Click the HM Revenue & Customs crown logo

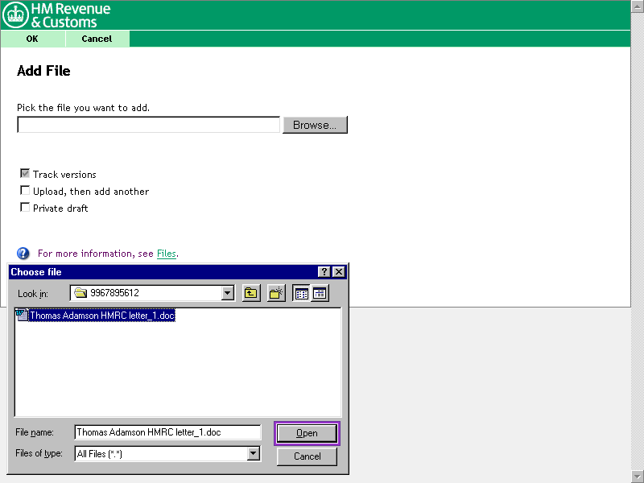[16, 15]
